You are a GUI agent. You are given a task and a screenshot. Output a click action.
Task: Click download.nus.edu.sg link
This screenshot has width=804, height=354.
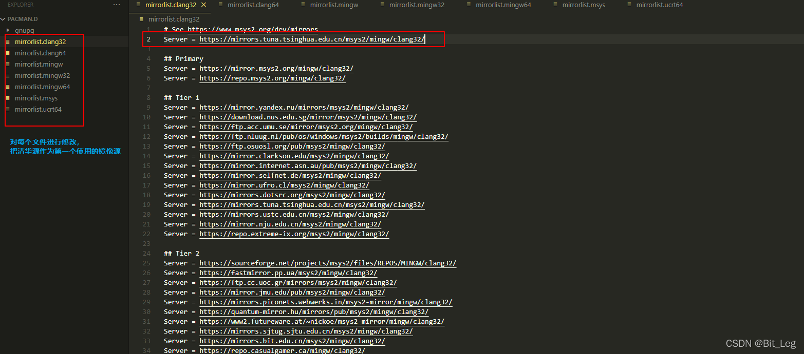coord(308,117)
